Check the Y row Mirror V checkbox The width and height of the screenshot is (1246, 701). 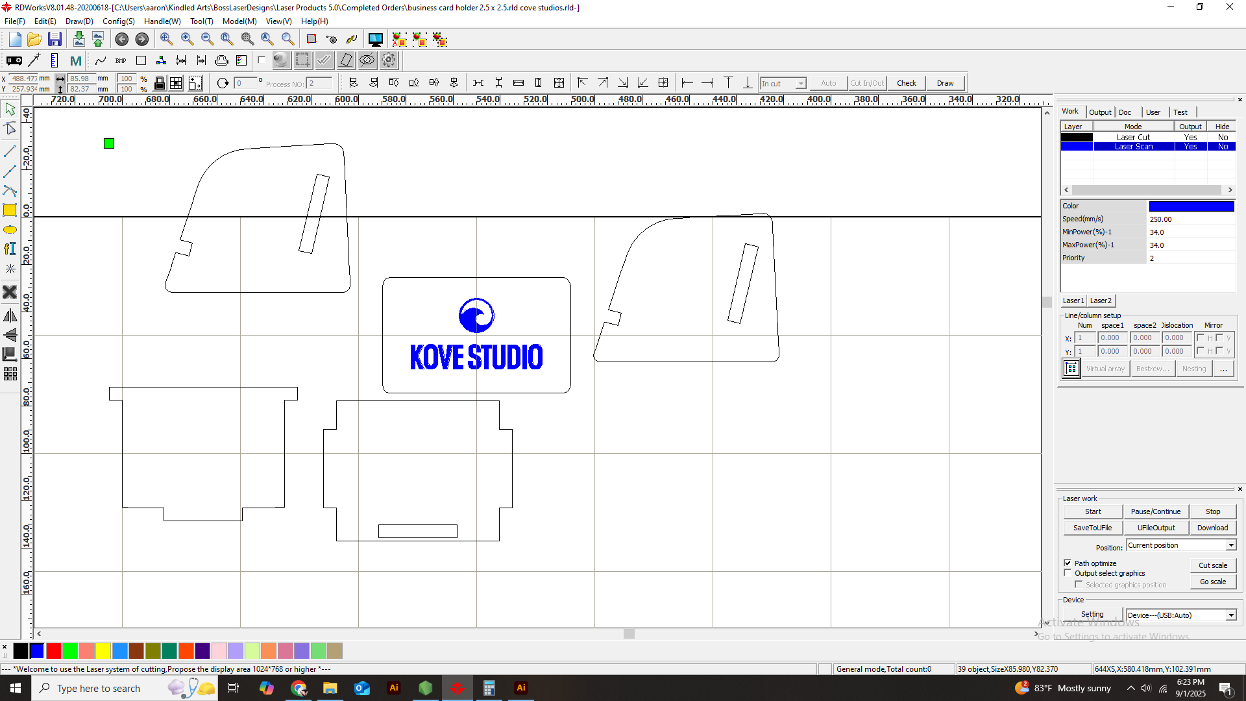point(1219,351)
